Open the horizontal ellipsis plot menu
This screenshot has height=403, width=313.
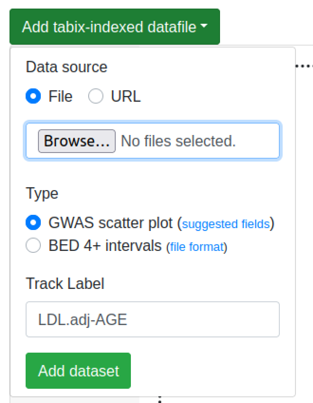tap(307, 65)
